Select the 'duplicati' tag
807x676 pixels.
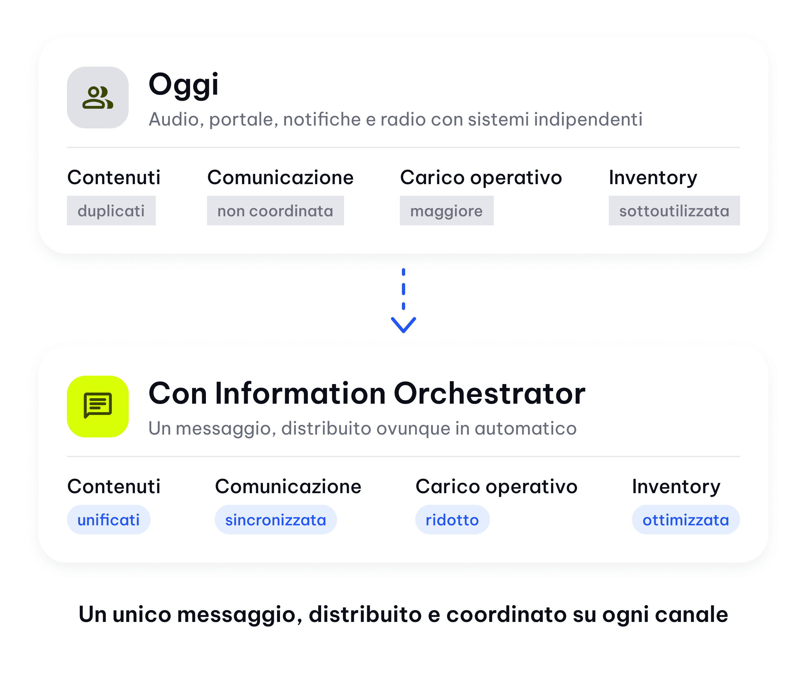tap(111, 210)
